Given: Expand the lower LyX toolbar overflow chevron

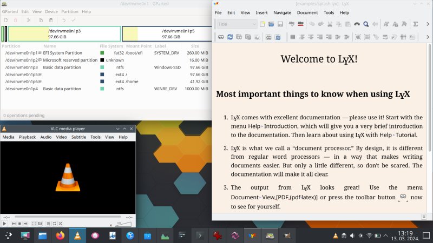Looking at the screenshot, I should (428, 37).
